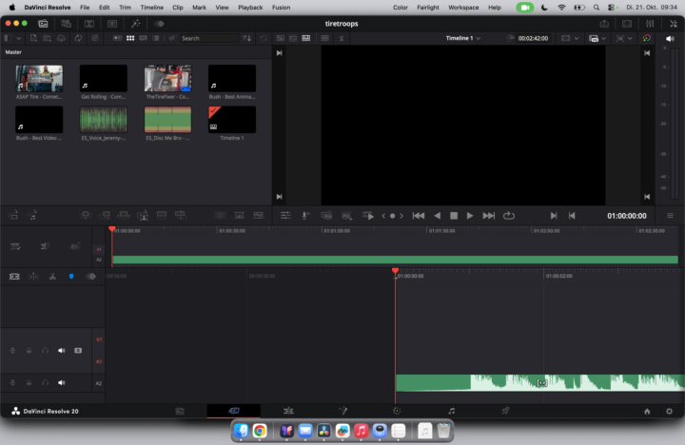Open the Timeline 1 dropdown
Screen dimensions: 685x445
tap(463, 38)
